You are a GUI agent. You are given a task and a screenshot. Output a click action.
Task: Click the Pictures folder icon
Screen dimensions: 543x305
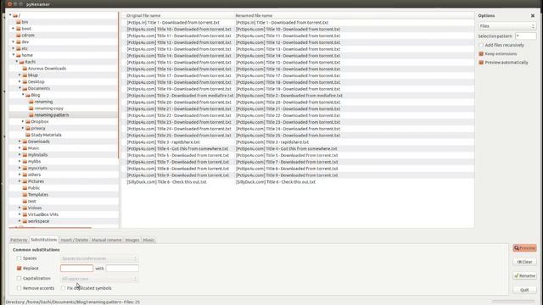pyautogui.click(x=25, y=181)
